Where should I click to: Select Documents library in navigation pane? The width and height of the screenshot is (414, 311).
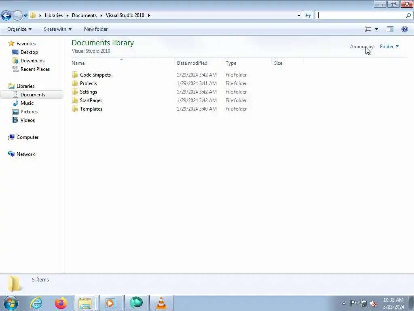33,95
